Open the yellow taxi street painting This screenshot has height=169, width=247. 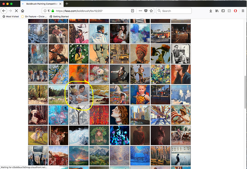point(120,54)
